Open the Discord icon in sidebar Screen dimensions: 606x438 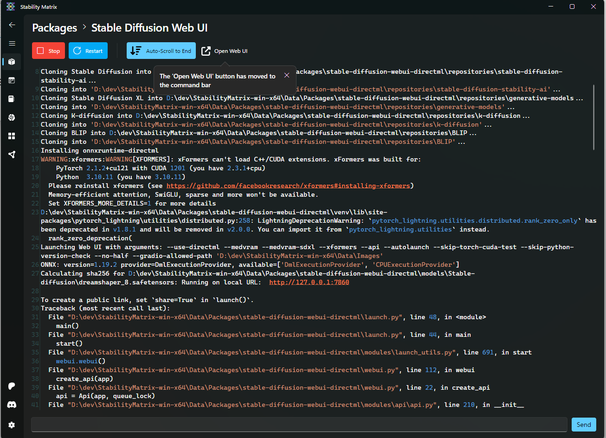point(12,405)
